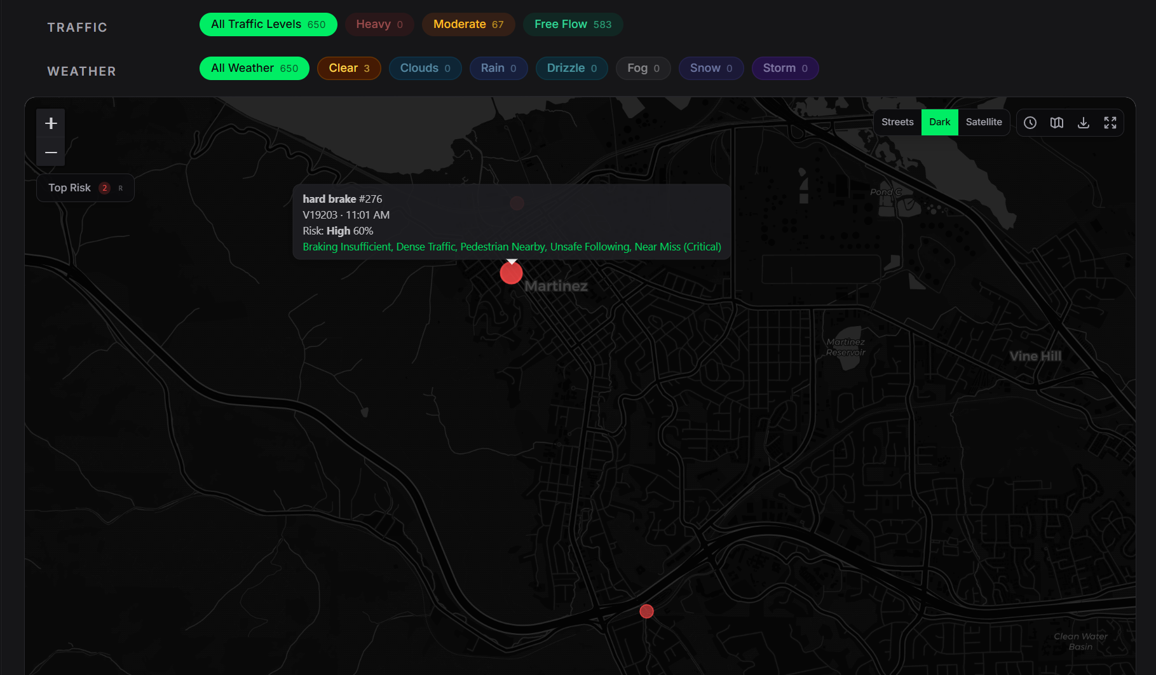The height and width of the screenshot is (675, 1156).
Task: Select the red marker near the highway
Action: click(x=646, y=611)
